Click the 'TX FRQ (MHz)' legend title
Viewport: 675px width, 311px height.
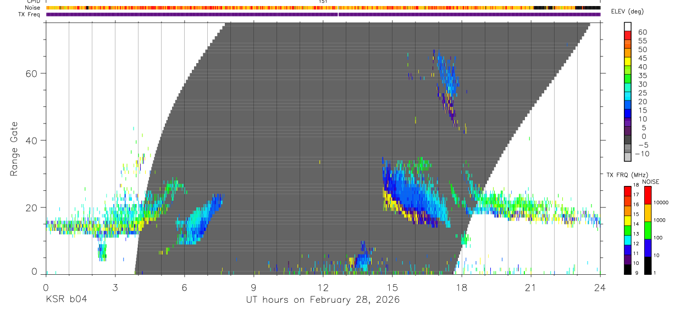[x=626, y=175]
